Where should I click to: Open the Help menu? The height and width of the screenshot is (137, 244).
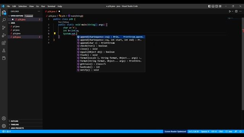(60, 6)
